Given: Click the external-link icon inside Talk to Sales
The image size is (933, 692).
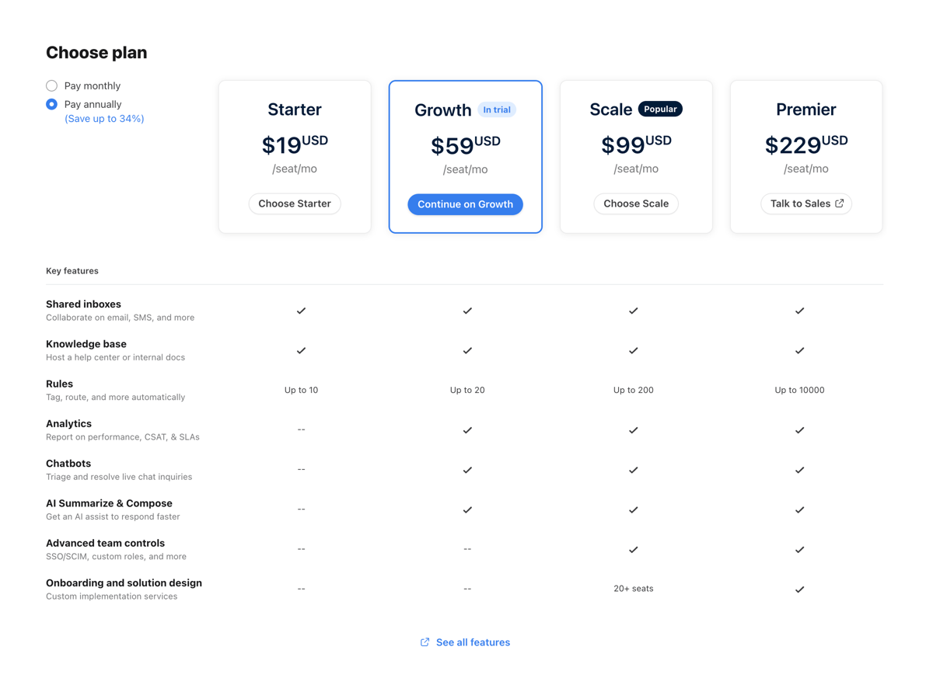Looking at the screenshot, I should click(x=841, y=203).
